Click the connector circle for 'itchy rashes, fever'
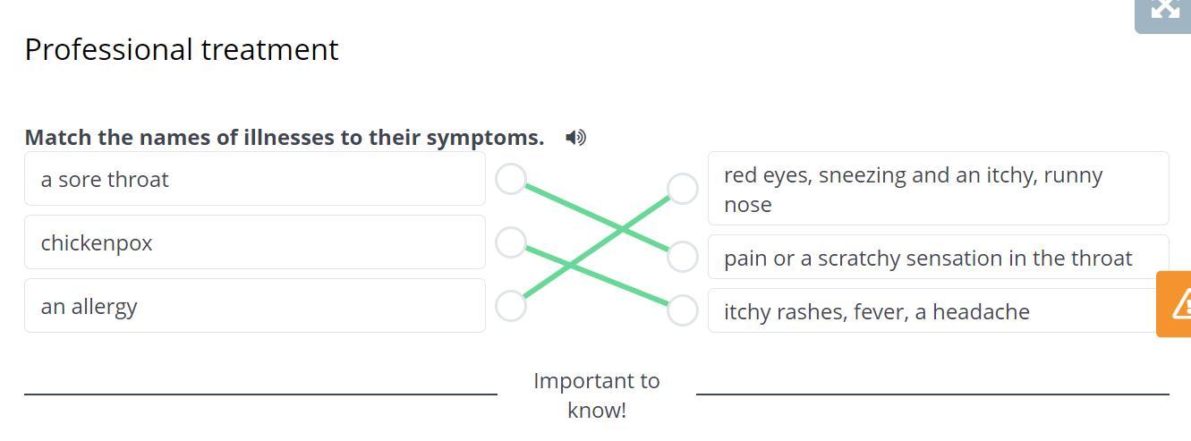Image resolution: width=1191 pixels, height=441 pixels. 683,310
